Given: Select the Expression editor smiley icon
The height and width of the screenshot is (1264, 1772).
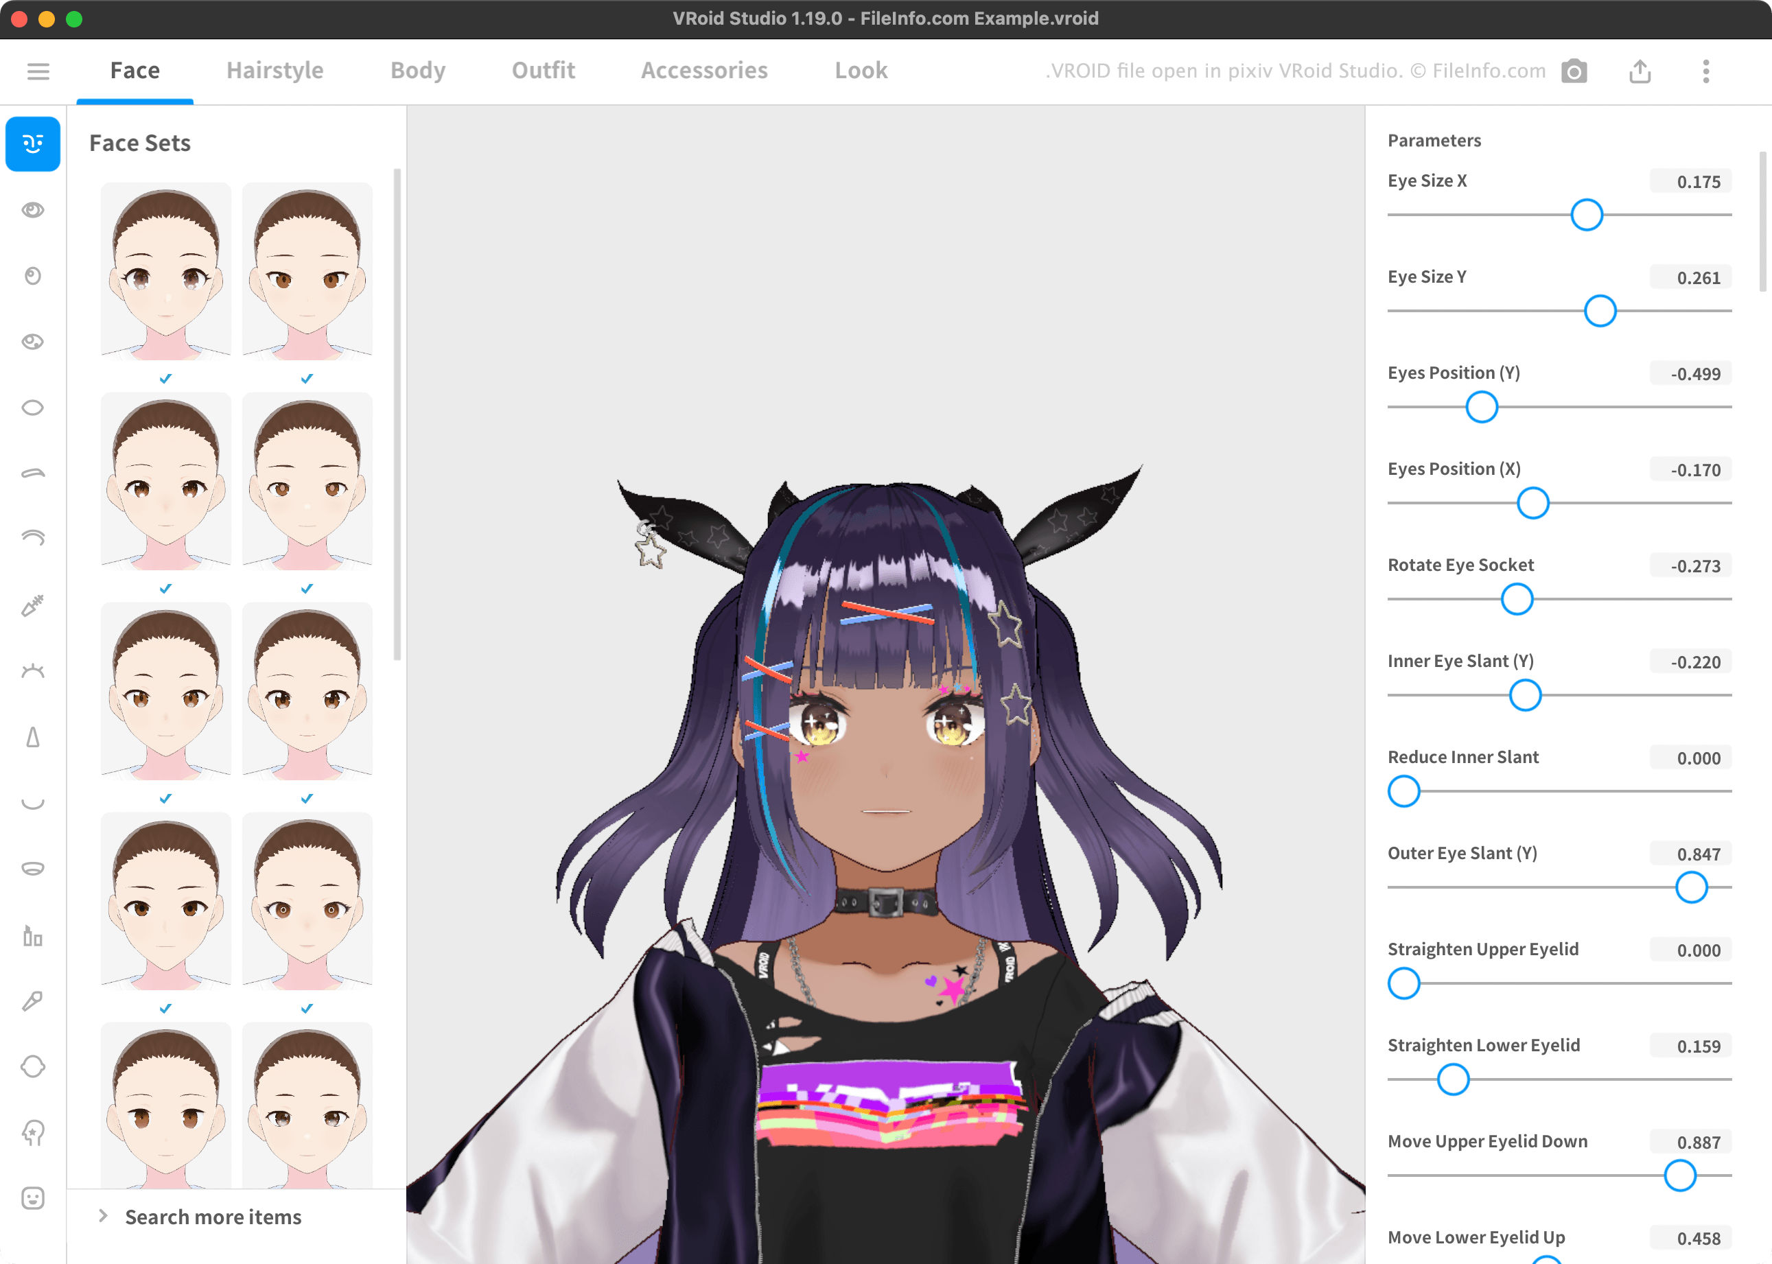Looking at the screenshot, I should 33,1198.
